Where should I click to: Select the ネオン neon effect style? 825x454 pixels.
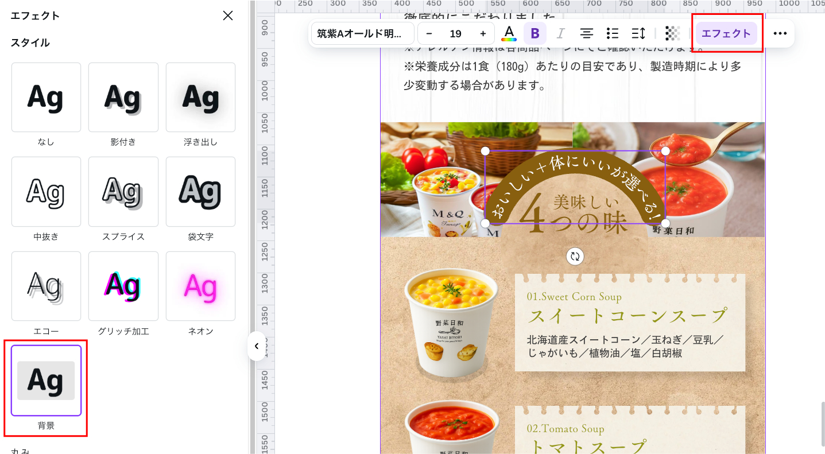click(x=200, y=286)
